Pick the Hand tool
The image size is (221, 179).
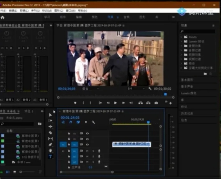tap(51, 150)
